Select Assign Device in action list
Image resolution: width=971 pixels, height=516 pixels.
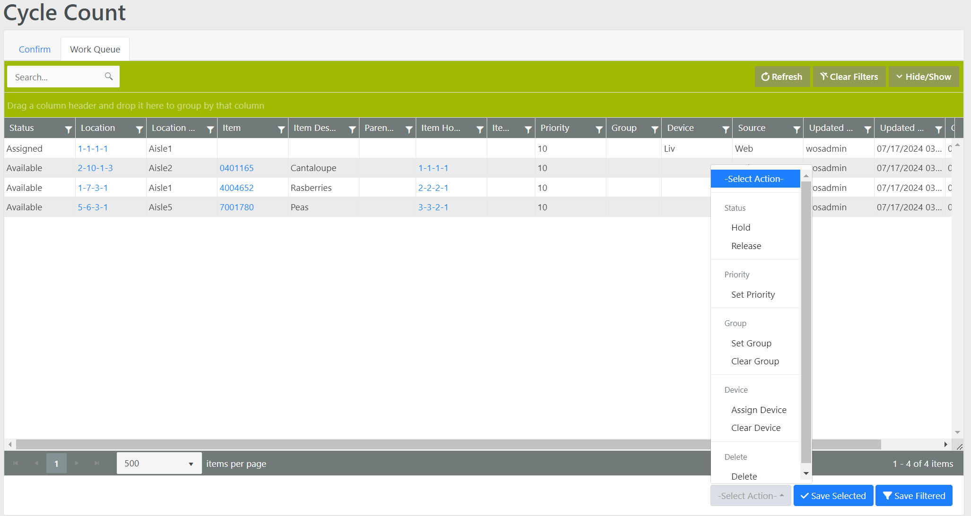click(759, 410)
